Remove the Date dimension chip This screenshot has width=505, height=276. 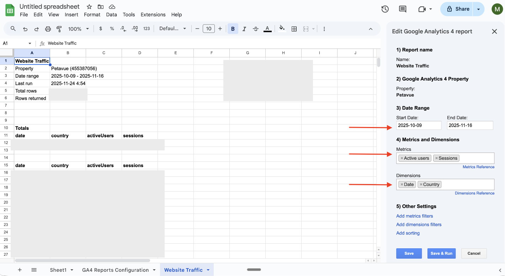pyautogui.click(x=402, y=184)
